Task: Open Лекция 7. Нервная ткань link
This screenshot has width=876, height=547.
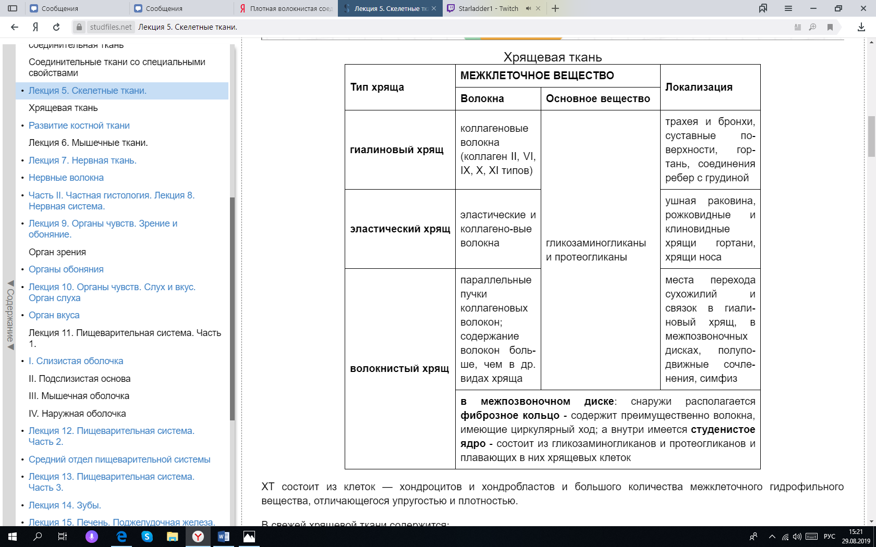Action: [82, 160]
